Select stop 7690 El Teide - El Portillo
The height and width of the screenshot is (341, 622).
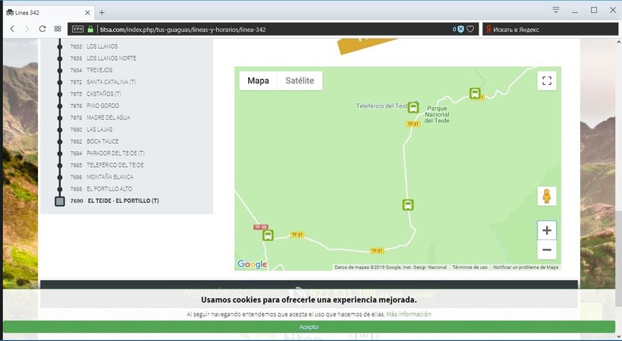[122, 201]
